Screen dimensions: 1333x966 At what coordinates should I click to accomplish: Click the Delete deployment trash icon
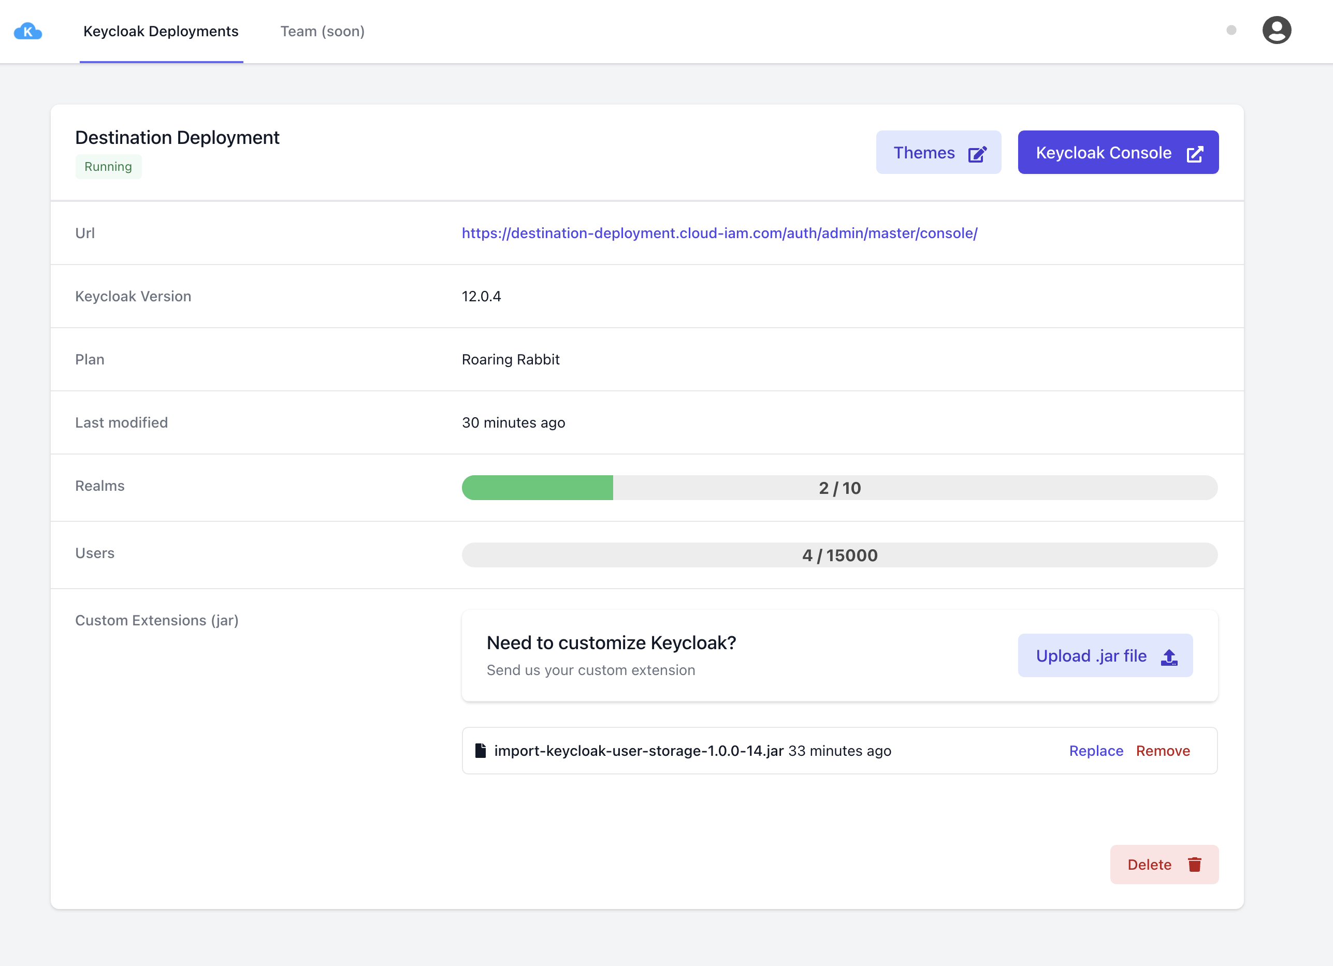[1193, 865]
